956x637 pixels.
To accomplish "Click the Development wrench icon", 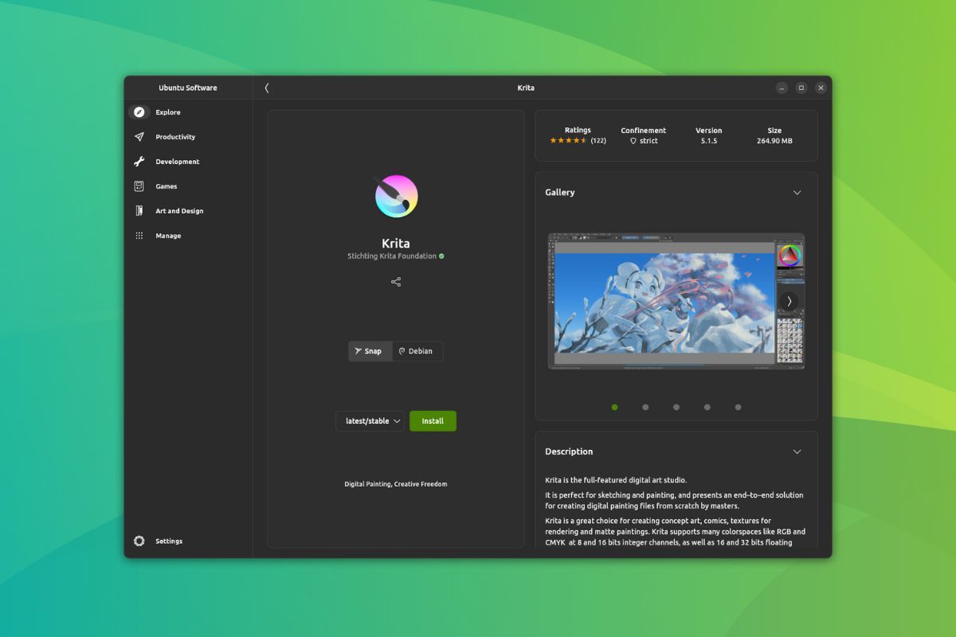I will 139,161.
